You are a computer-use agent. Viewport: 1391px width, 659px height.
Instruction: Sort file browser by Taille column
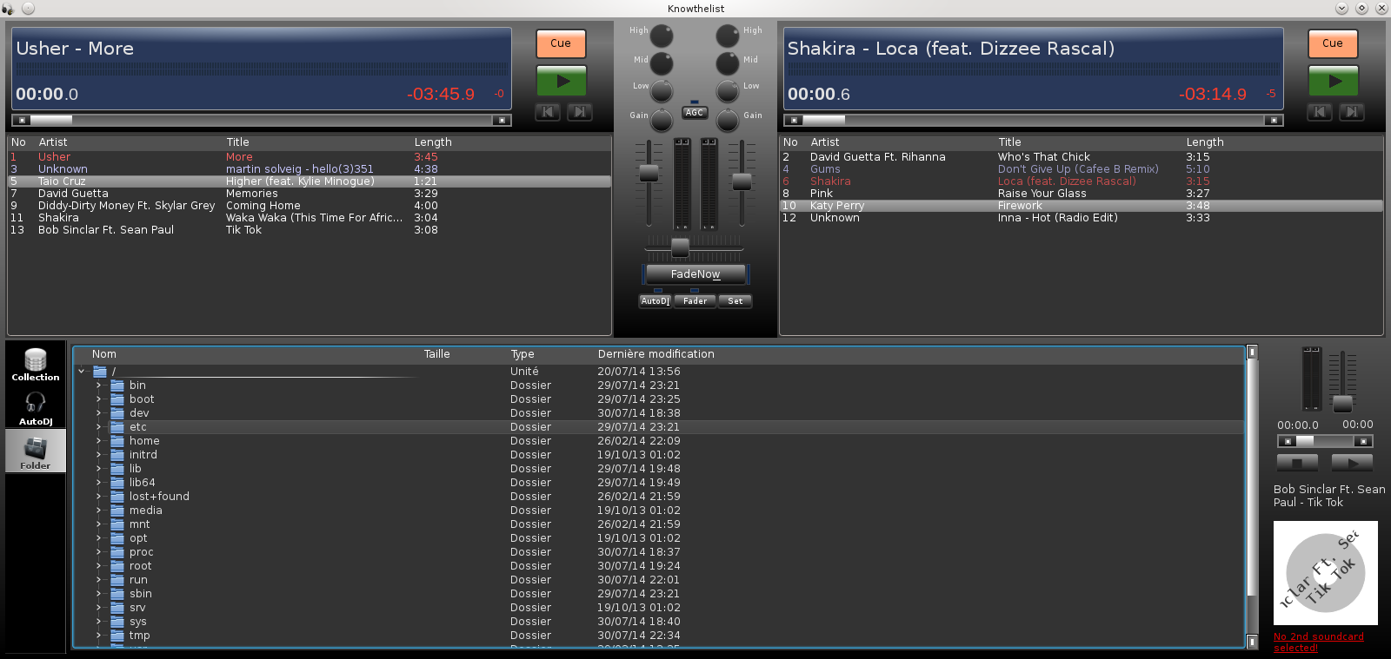coord(437,354)
